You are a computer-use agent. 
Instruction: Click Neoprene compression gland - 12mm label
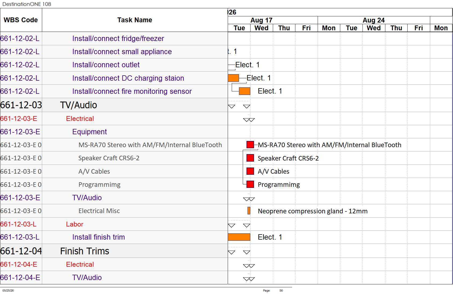coord(313,211)
